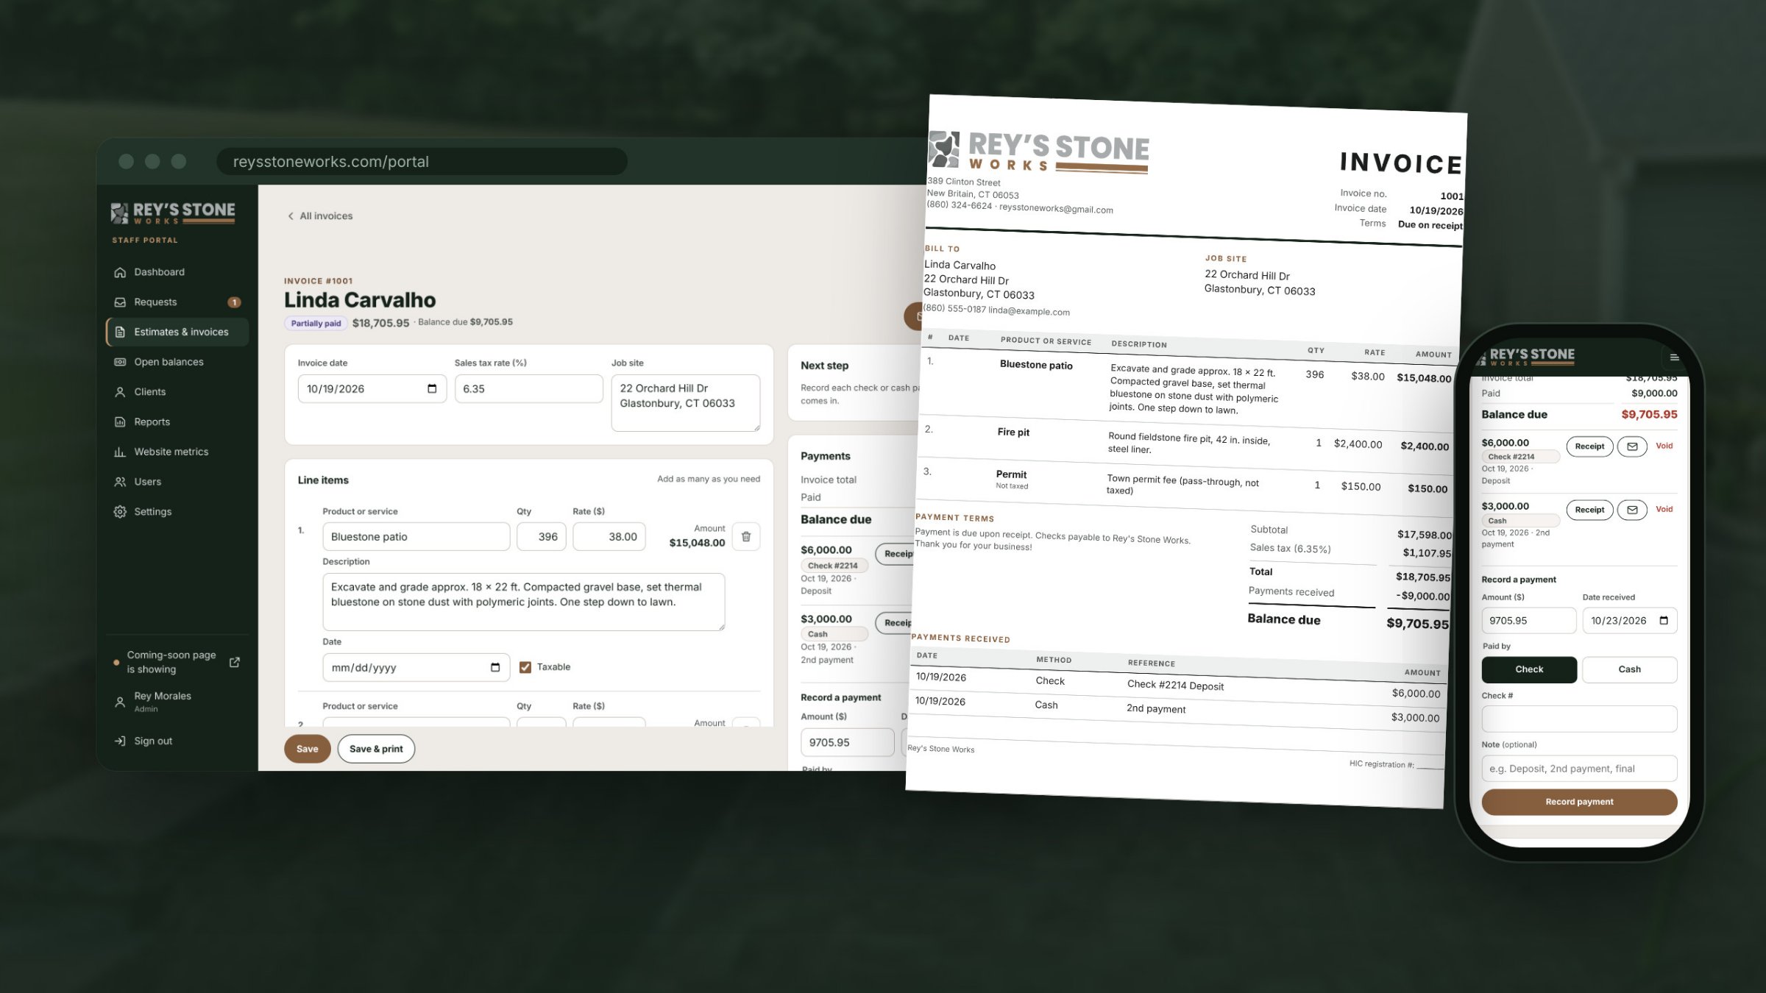This screenshot has height=993, width=1766.
Task: Open the phone hamburger menu
Action: coord(1674,357)
